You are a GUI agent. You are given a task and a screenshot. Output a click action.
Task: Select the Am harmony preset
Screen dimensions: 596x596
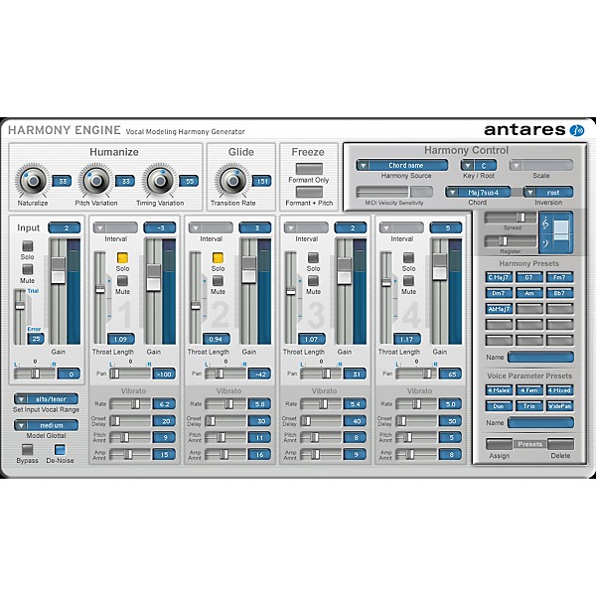pyautogui.click(x=529, y=293)
